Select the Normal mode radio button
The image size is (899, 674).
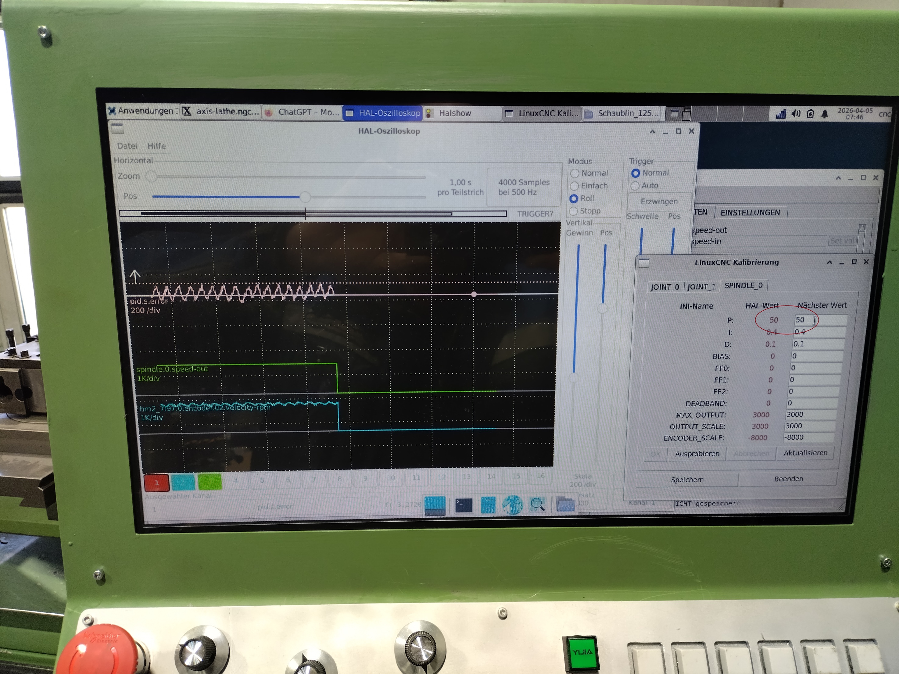(575, 173)
